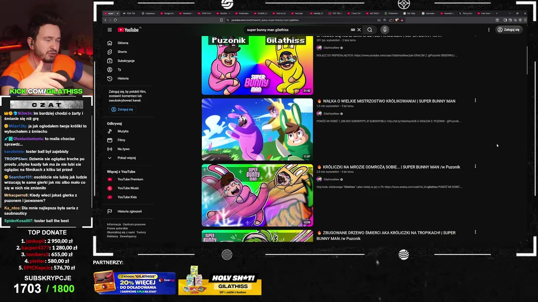Viewport: 538px width, 302px height.
Task: Open options menu for ZBUGOWANE DRZEWO ŚMIERCI video
Action: pos(475,232)
